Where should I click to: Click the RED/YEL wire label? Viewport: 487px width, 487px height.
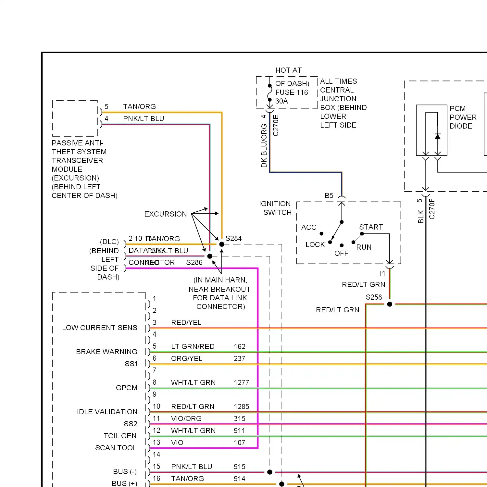186,323
